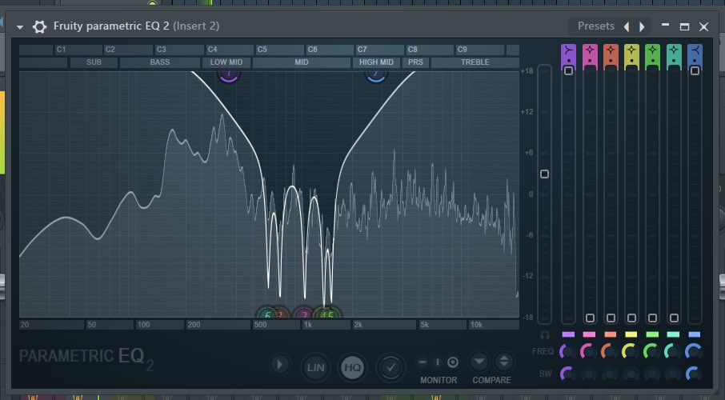Viewport: 725px width, 400px height.
Task: Click the COMPARE down arrow store button
Action: 479,362
